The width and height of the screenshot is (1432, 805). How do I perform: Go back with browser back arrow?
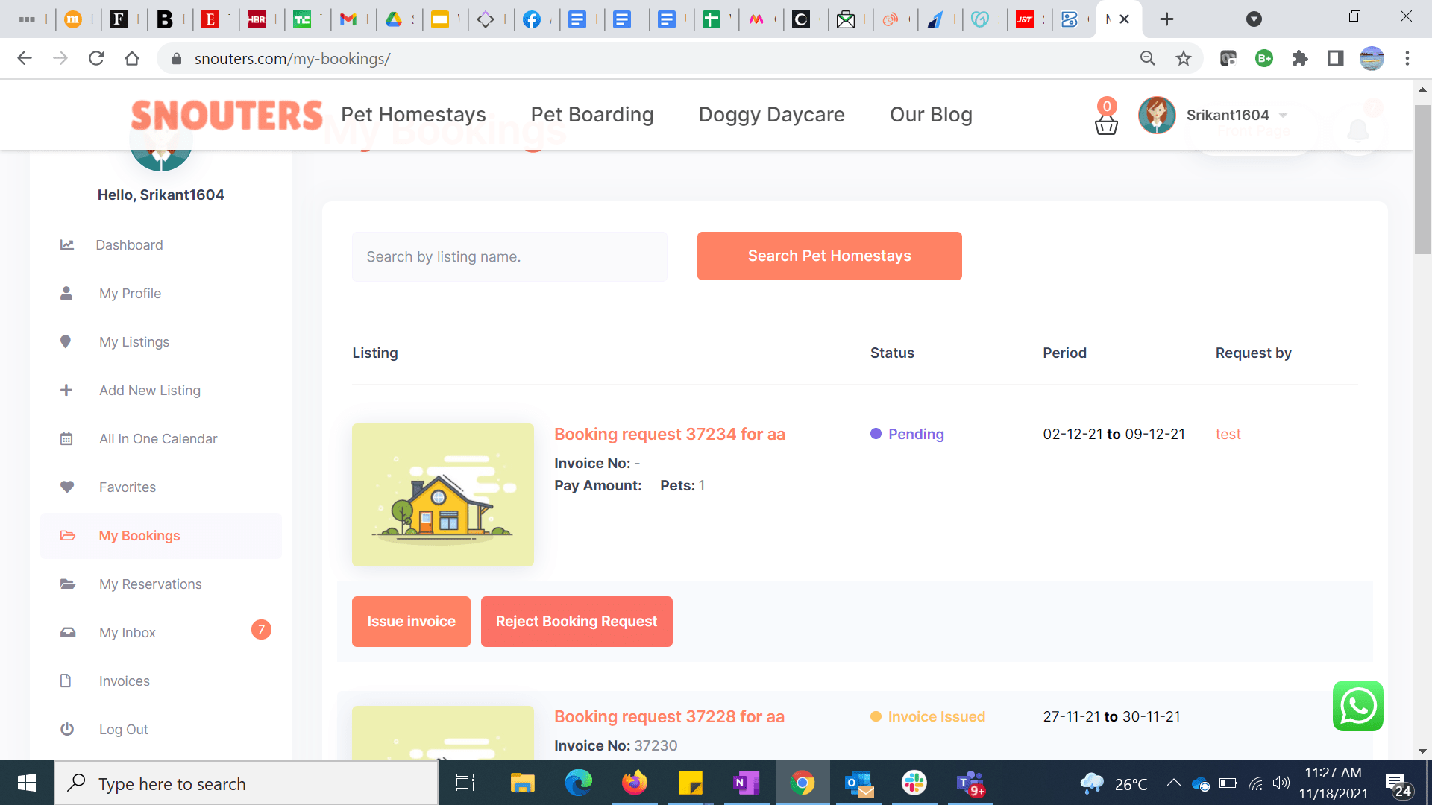[x=25, y=58]
